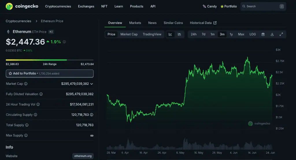Click inside the Search input field
Viewport: 296px width, 160px height.
263,6
